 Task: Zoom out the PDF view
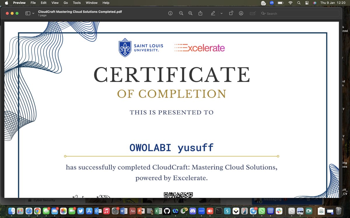tap(181, 13)
